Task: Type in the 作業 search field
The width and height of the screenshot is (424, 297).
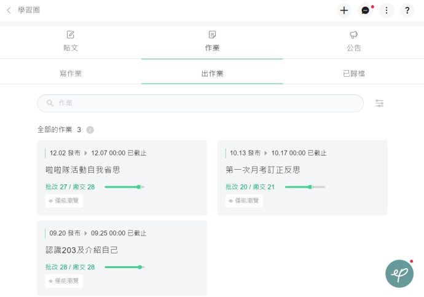Action: 203,103
